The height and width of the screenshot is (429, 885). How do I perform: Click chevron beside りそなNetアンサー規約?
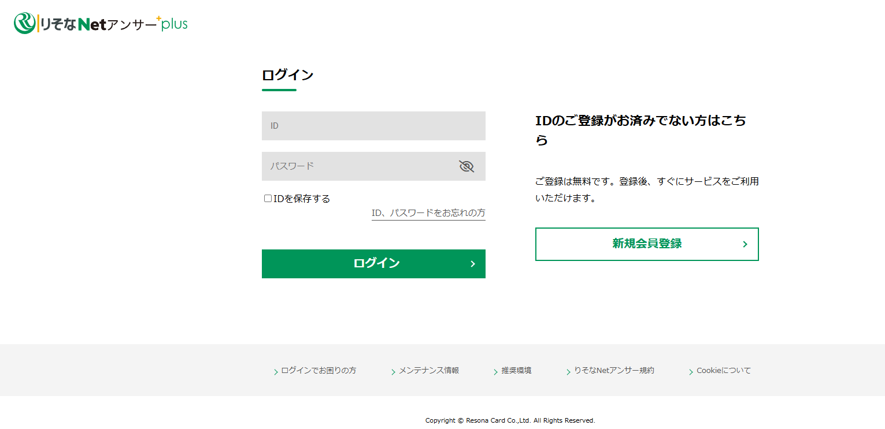click(x=569, y=371)
